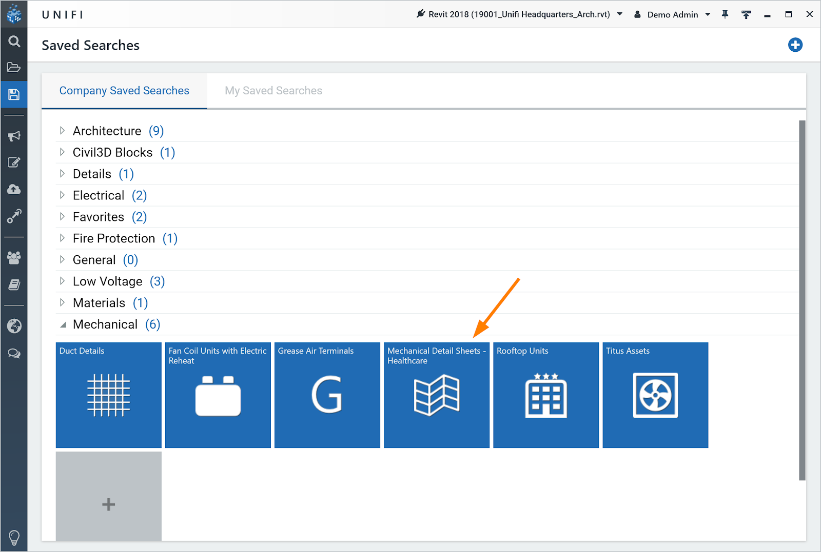Click the UNIFI logo icon

tap(14, 14)
